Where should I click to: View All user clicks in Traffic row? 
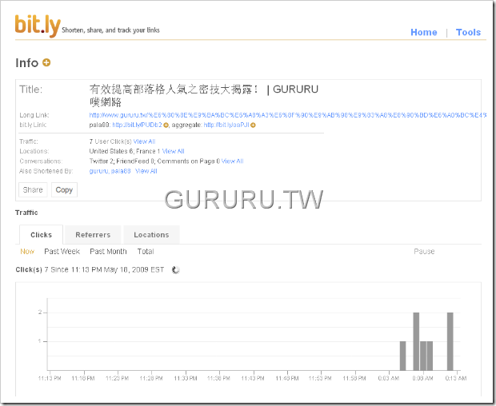pos(144,141)
